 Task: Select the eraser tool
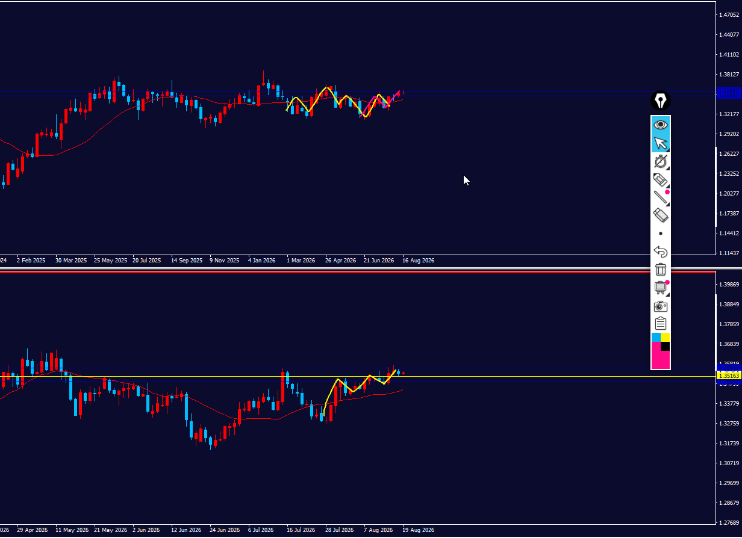661,215
